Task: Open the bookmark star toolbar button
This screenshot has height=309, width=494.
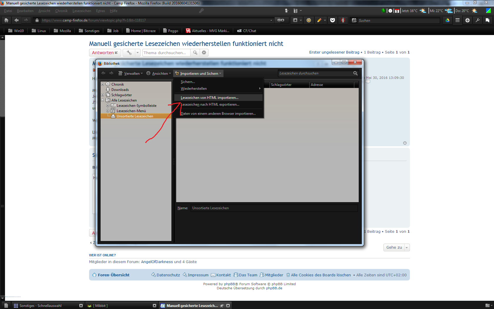Action: click(295, 20)
